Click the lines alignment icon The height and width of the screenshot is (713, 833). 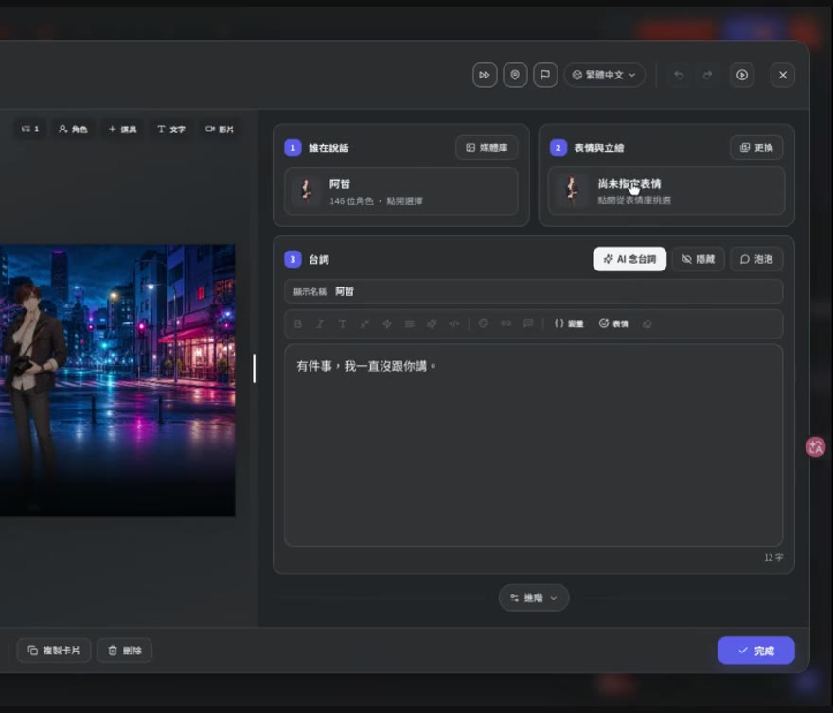tap(409, 323)
